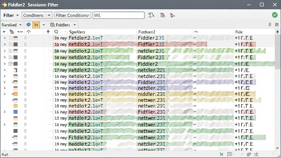Viewport: 281px width, 158px height.
Task: Click the orange square icon in the niddler.231 row
Action: pyautogui.click(x=15, y=94)
